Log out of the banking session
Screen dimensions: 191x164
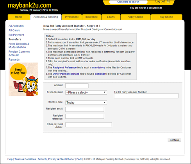[160, 2]
